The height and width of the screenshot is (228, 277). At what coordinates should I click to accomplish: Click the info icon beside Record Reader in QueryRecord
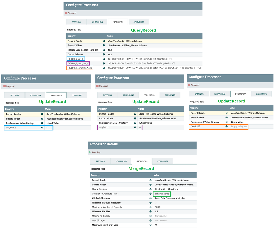tap(103, 41)
